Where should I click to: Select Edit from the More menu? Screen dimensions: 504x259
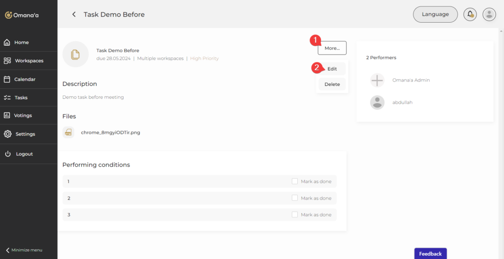pos(332,69)
